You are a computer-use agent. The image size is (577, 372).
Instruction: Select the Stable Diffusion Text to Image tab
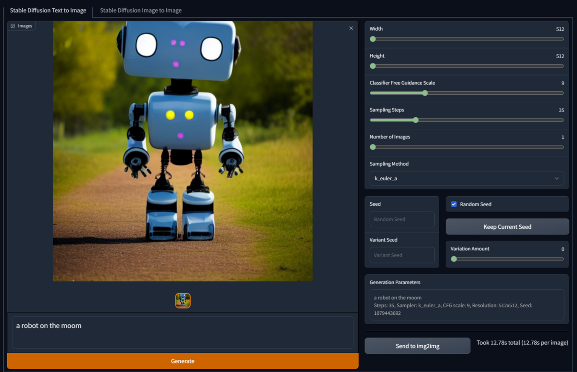48,10
